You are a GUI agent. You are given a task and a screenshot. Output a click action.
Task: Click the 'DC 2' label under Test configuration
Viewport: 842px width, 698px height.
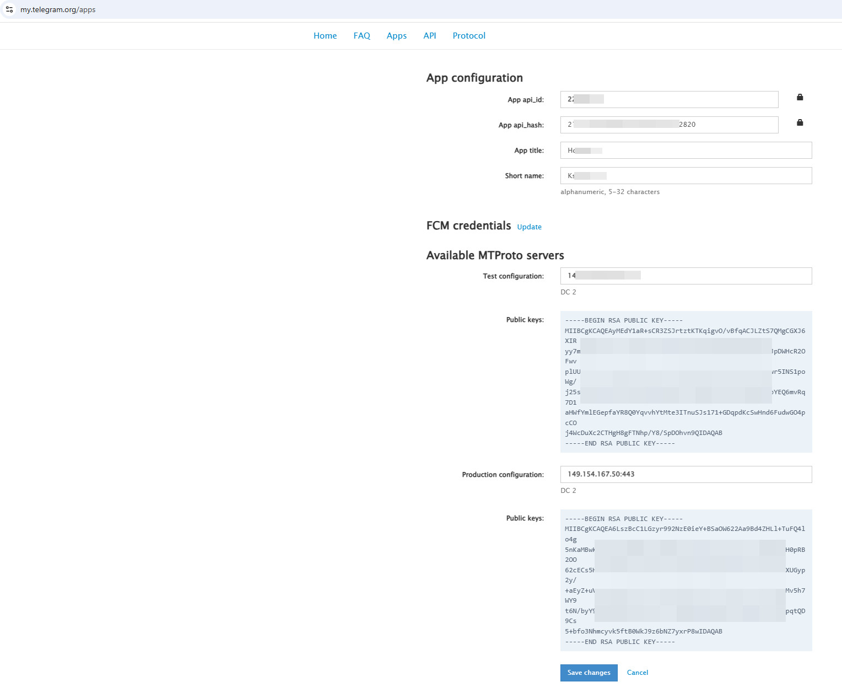pos(568,292)
